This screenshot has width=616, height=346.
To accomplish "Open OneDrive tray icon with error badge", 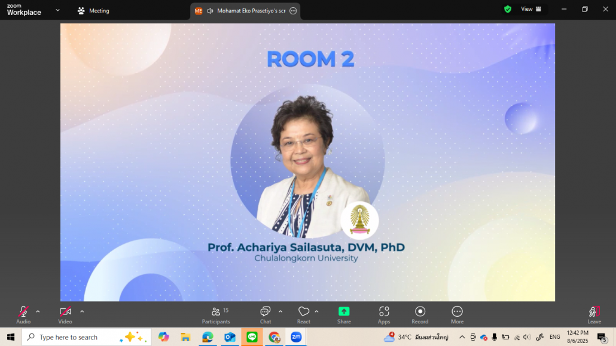I will pos(484,338).
